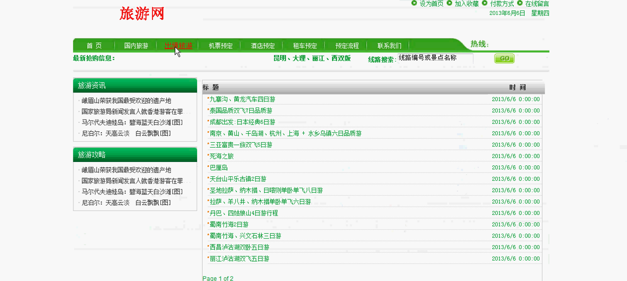Open first 峨眉山 news item under 旅游资讯

(127, 101)
